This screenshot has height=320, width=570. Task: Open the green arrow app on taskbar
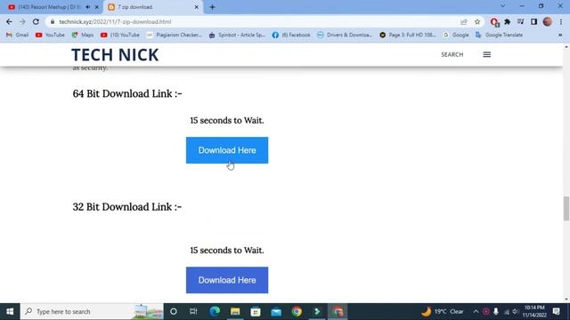click(317, 312)
